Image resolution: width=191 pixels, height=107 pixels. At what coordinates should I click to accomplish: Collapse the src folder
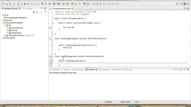pos(5,25)
